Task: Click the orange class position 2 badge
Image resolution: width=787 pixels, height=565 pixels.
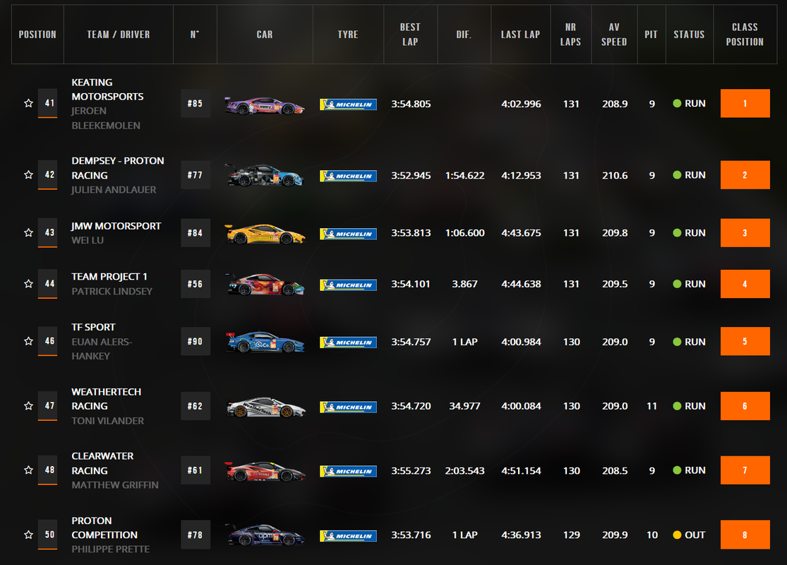Action: tap(745, 174)
